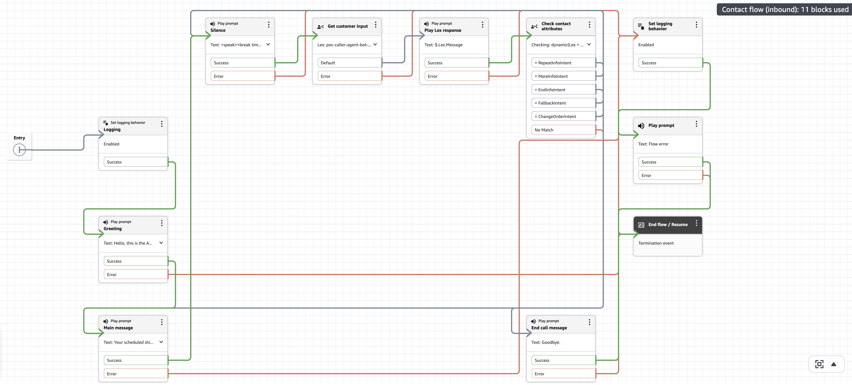Click the speaker icon on Silence block
The height and width of the screenshot is (385, 852).
[x=213, y=24]
